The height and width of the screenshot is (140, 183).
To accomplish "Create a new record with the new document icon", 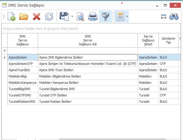I will pyautogui.click(x=11, y=17).
